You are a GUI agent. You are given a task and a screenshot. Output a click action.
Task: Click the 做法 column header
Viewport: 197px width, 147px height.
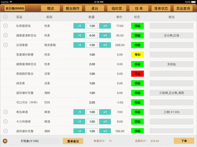click(172, 17)
